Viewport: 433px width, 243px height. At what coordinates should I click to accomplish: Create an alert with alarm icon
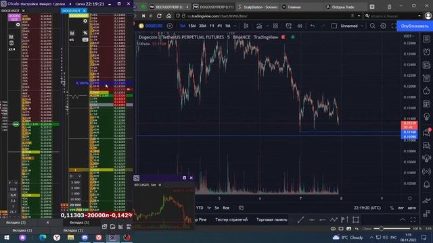click(x=289, y=26)
